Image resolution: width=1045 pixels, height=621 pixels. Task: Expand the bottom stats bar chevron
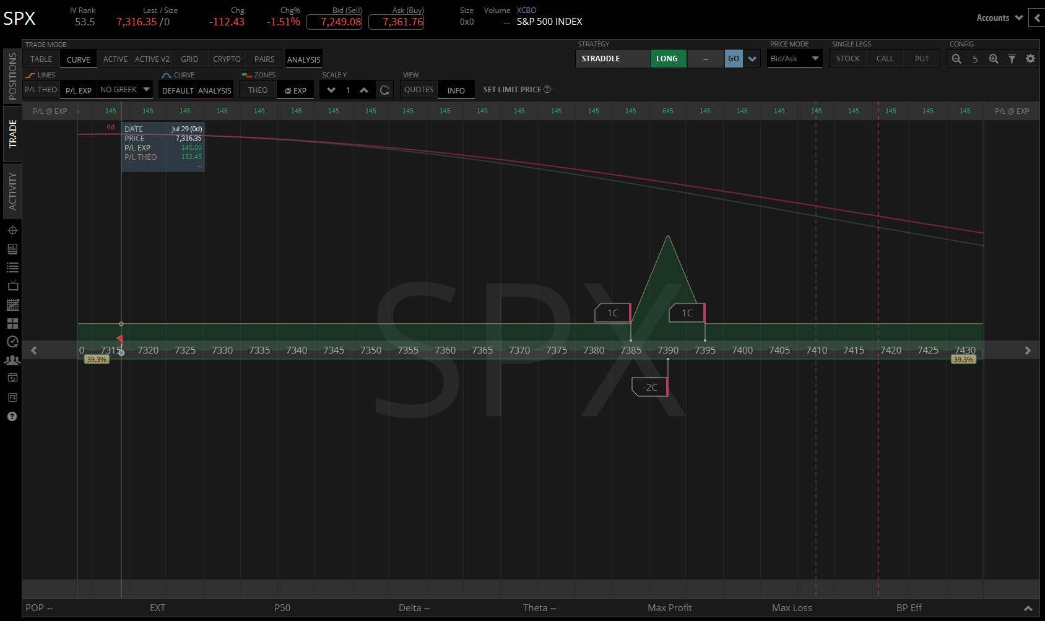tap(1028, 608)
